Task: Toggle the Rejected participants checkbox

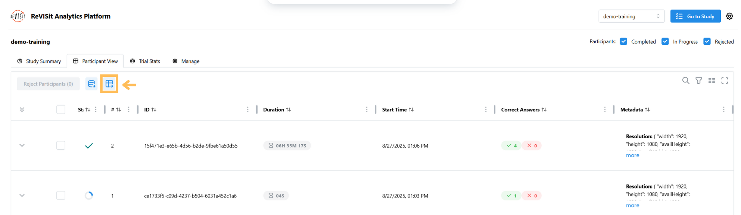Action: (707, 41)
